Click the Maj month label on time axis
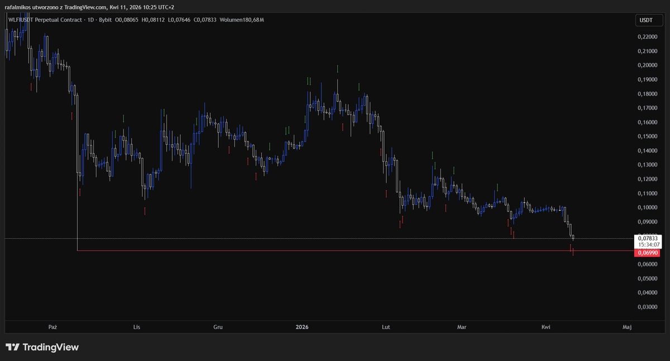This screenshot has width=670, height=361. [x=627, y=327]
